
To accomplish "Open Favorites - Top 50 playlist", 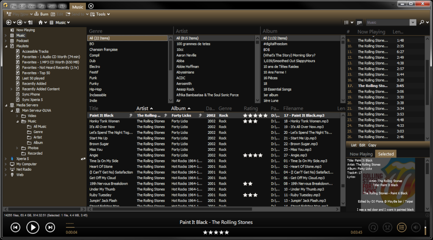I will pos(36,73).
